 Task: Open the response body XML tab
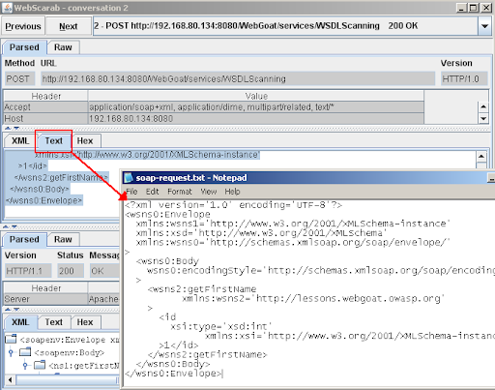tap(20, 322)
